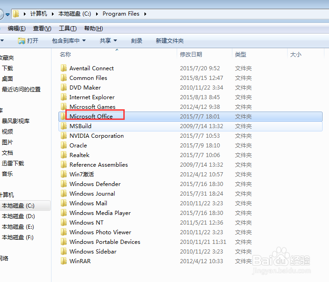Click the Internet Explorer folder icon
This screenshot has height=282, width=329.
tap(63, 97)
